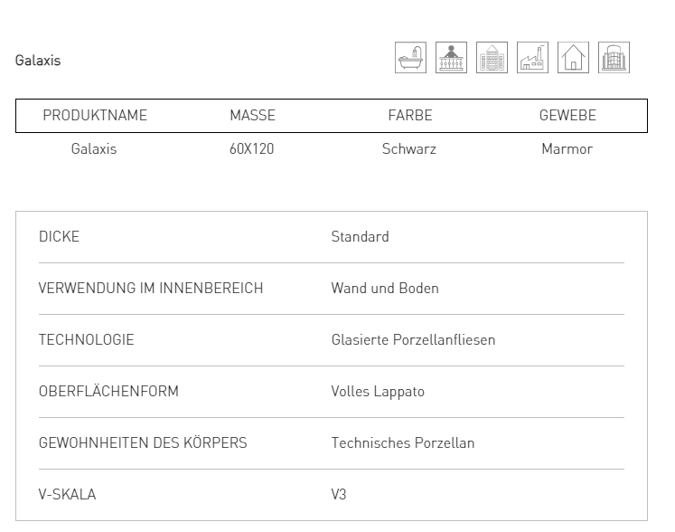675x532 pixels.
Task: Click the apartment building usage icon
Action: click(492, 57)
